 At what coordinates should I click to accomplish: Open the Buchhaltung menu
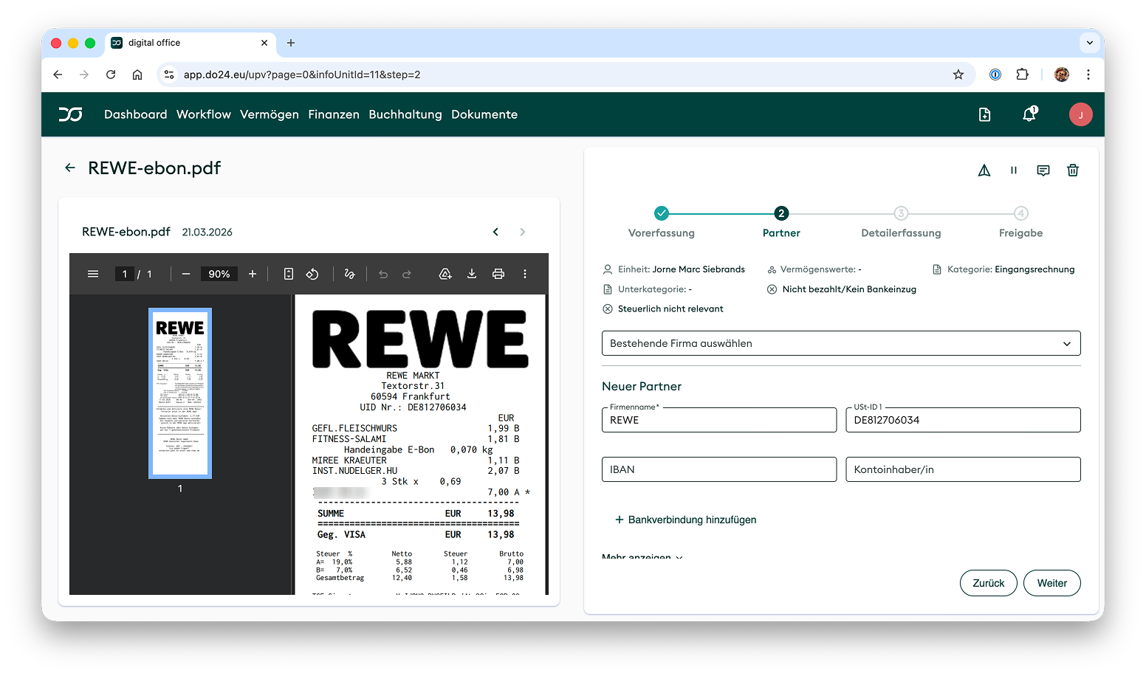(x=405, y=114)
